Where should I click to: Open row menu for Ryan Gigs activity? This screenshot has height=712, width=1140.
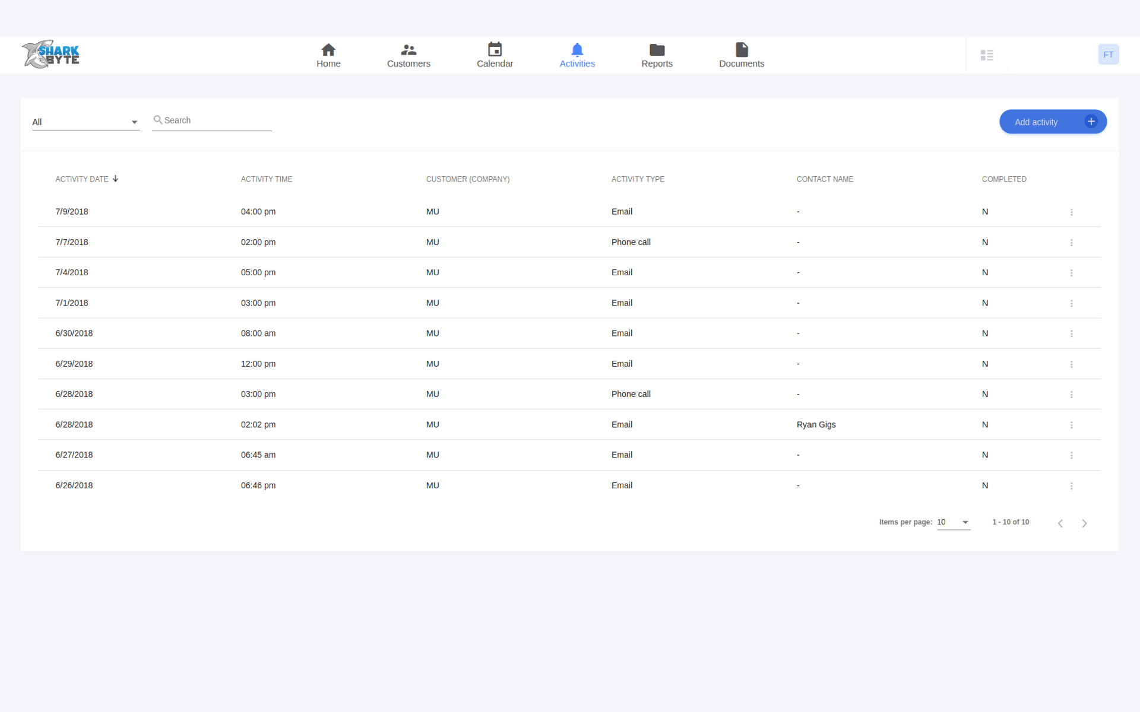tap(1071, 425)
